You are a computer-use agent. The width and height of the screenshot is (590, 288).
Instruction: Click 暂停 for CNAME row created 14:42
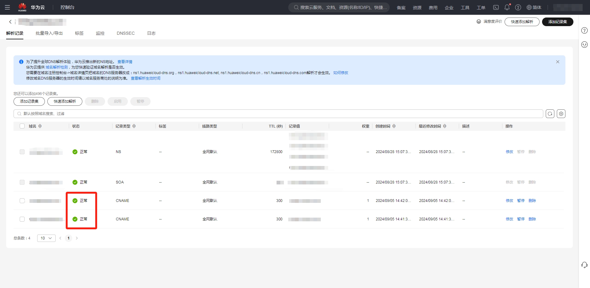(x=521, y=201)
